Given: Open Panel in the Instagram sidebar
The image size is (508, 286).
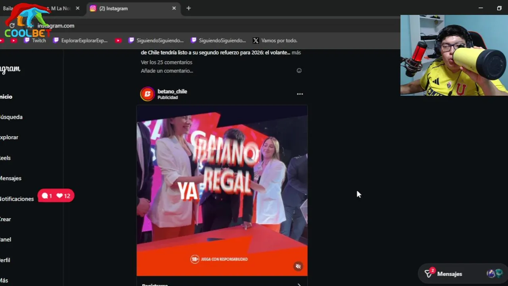Looking at the screenshot, I should [x=6, y=239].
